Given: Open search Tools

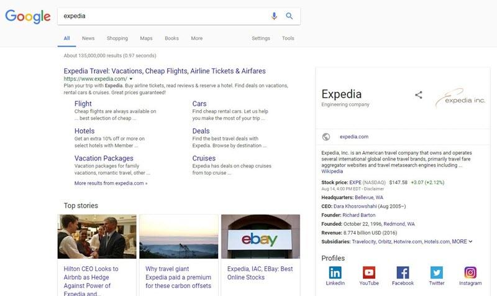Looking at the screenshot, I should tap(288, 38).
